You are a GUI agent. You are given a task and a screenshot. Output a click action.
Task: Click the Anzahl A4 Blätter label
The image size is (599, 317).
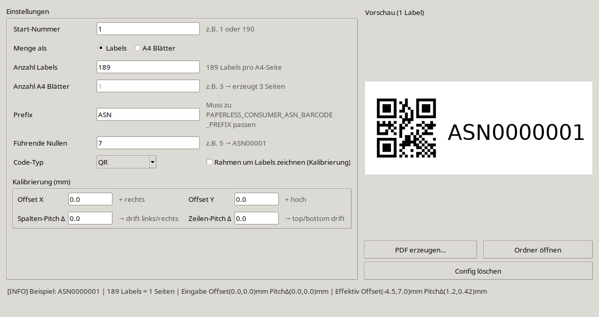pos(41,86)
